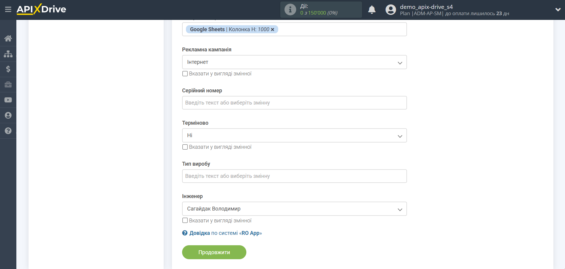Tick variable checkbox under Терміново
This screenshot has width=565, height=269.
click(185, 147)
